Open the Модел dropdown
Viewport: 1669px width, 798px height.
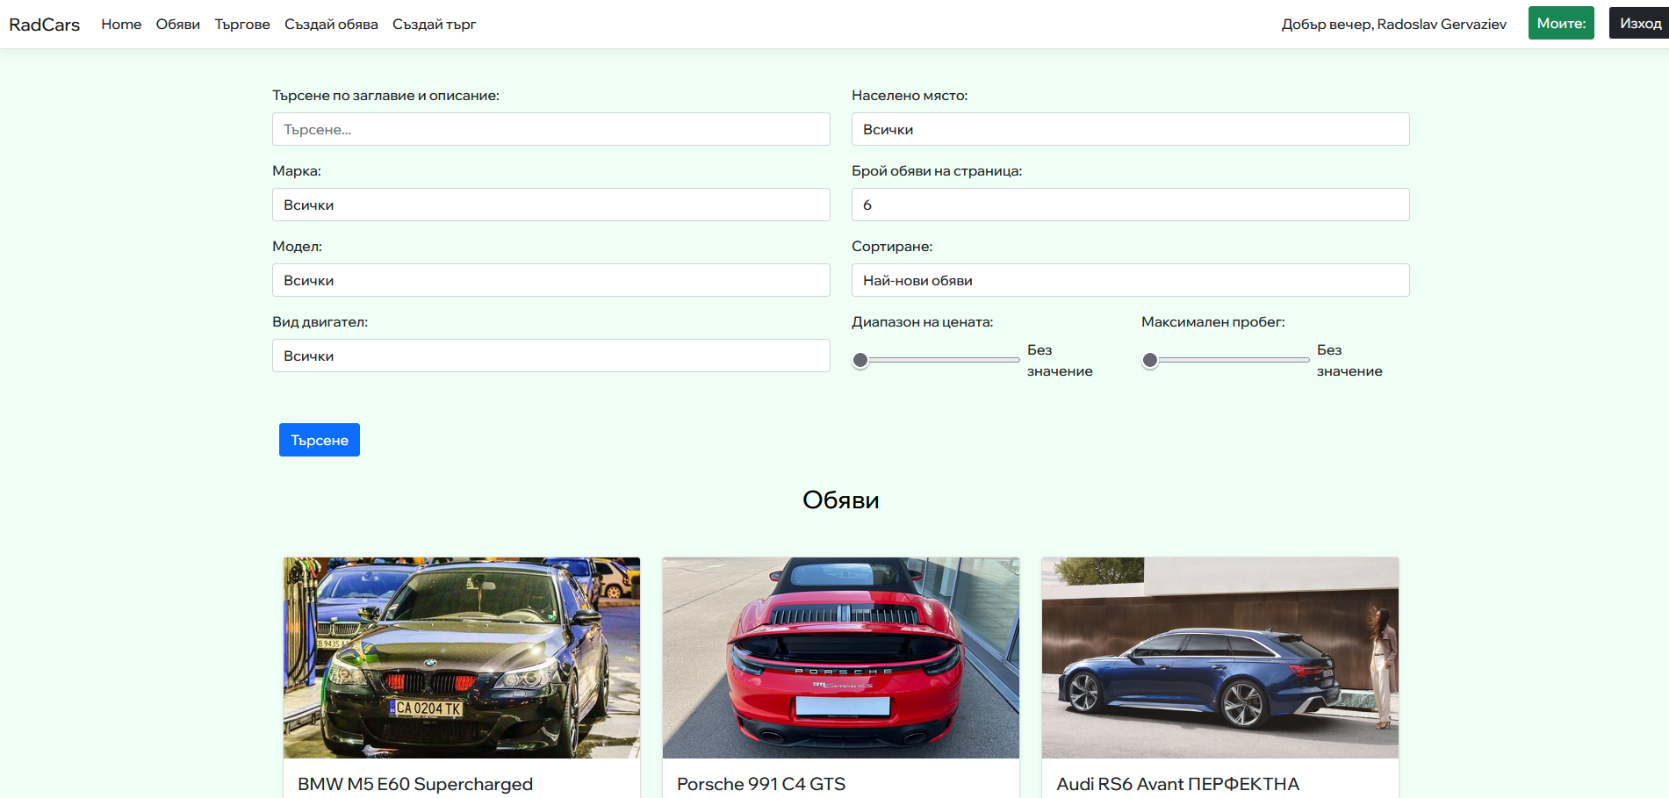550,280
